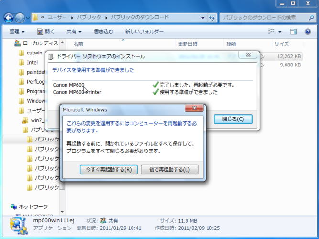Click the PerfLog folder icon in the tree
The width and height of the screenshot is (319, 239).
tap(21, 82)
